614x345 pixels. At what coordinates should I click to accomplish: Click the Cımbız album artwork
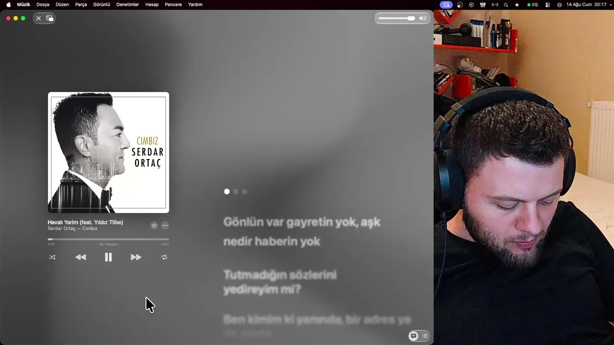click(108, 152)
